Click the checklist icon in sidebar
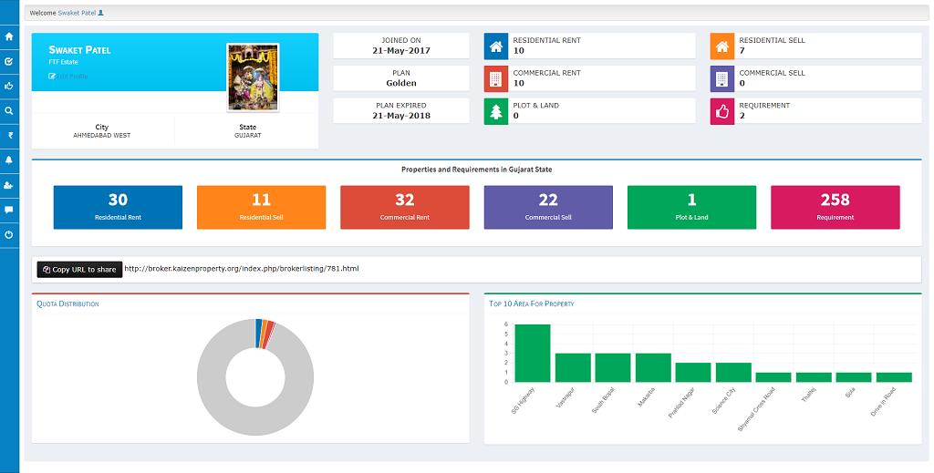Viewport: 934px width, 473px height. 9,62
